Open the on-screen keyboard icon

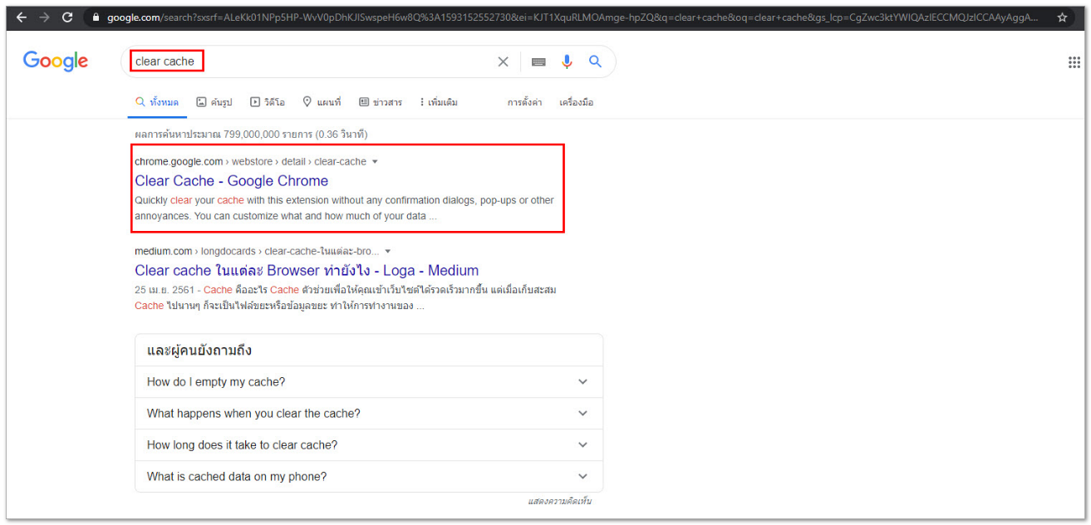click(538, 61)
